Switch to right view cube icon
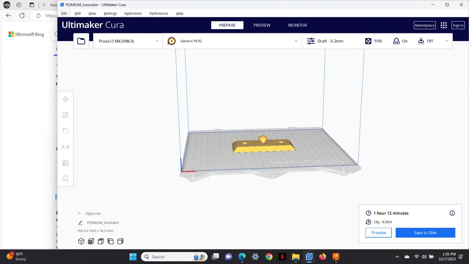Screen dimensions: 469x264 [120, 241]
